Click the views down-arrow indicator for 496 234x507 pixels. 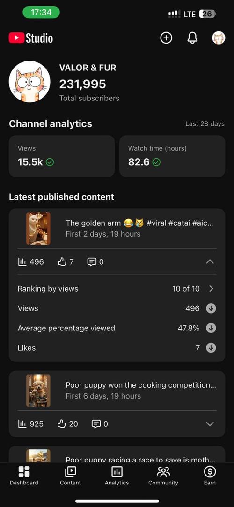(211, 308)
